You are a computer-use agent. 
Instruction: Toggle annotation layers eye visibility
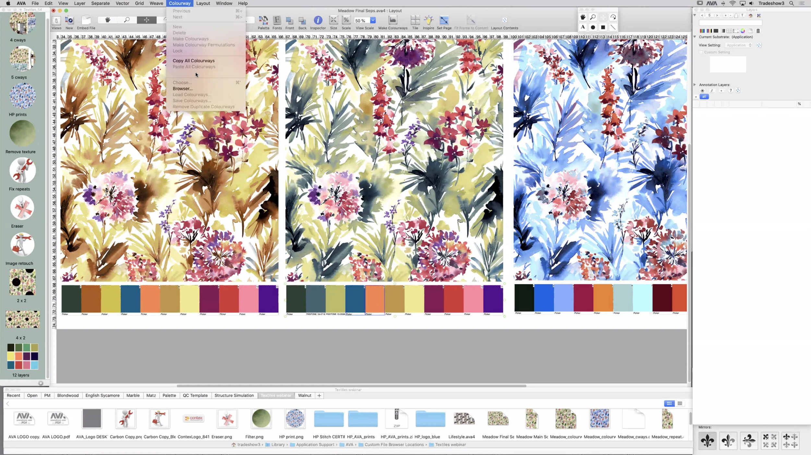point(702,91)
